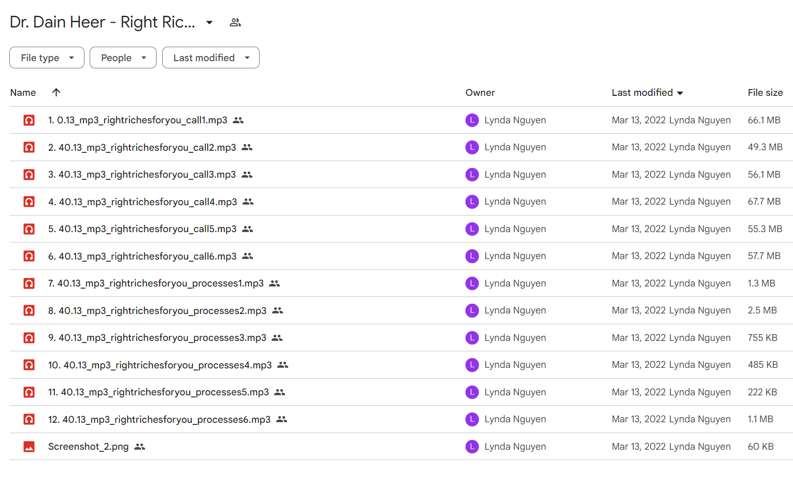Image resolution: width=793 pixels, height=500 pixels.
Task: Click audio file icon for processes2.mp3
Action: 29,310
